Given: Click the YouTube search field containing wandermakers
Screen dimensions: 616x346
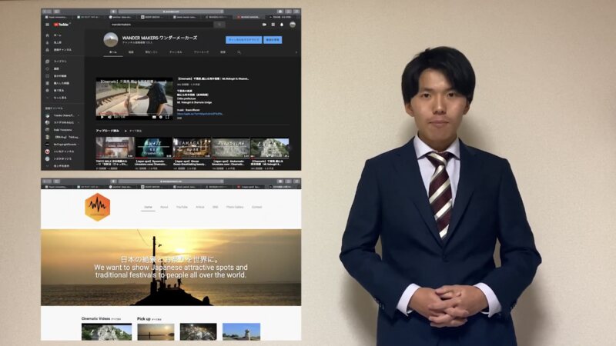Looking at the screenshot, I should click(x=162, y=25).
